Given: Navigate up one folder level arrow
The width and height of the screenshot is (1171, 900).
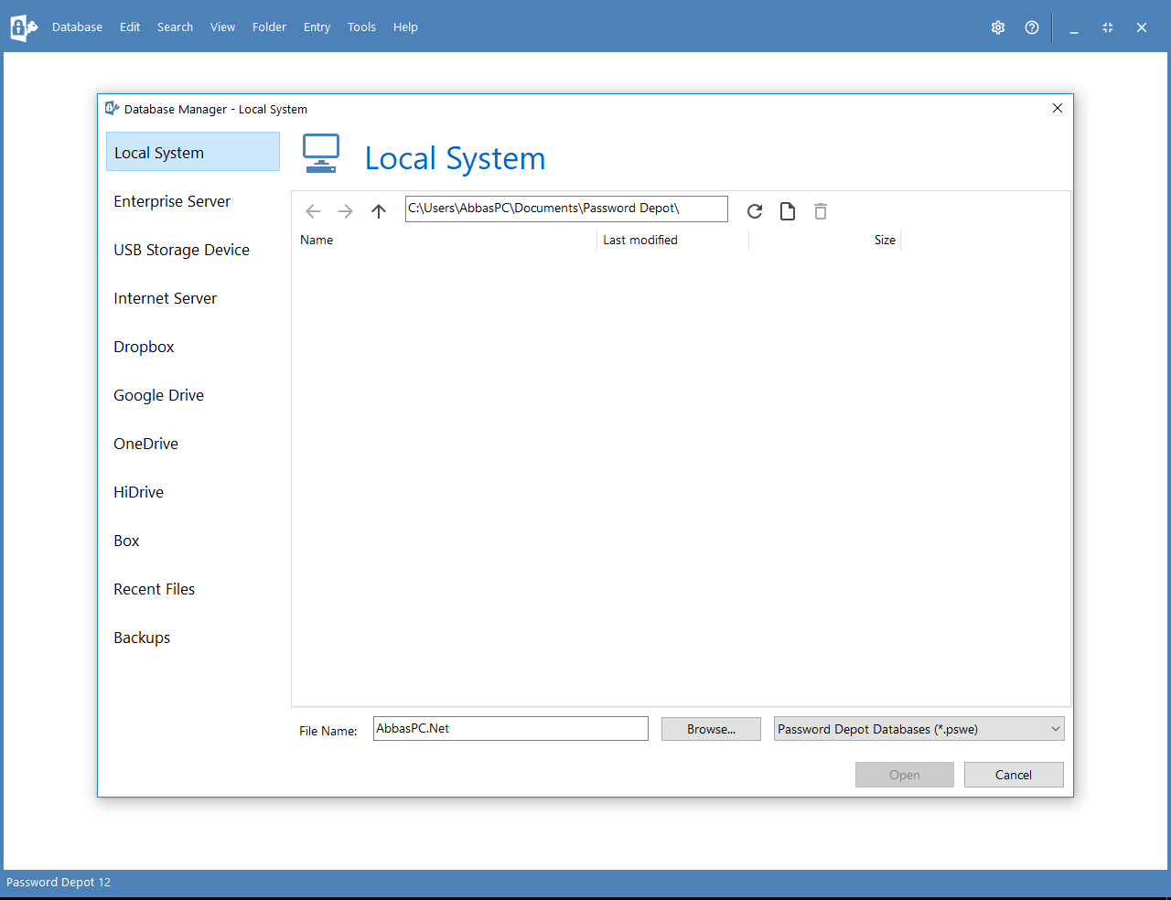Looking at the screenshot, I should pos(379,211).
